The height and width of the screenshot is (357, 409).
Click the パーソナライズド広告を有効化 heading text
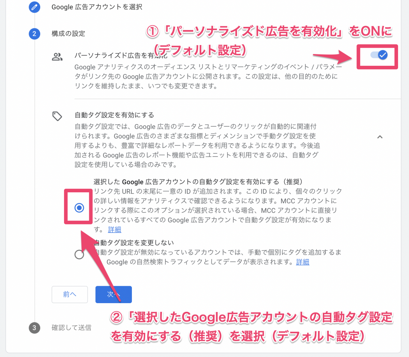(121, 55)
